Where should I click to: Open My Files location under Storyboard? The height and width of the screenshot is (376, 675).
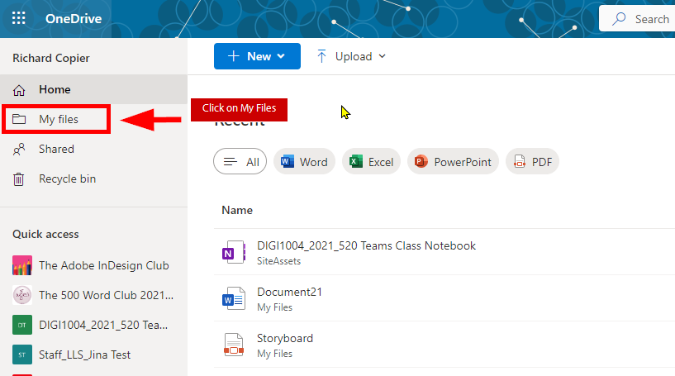click(x=274, y=354)
